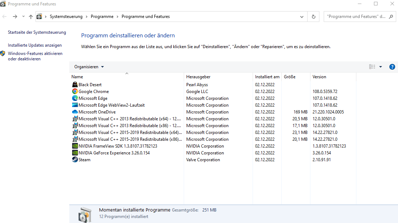The width and height of the screenshot is (398, 223).
Task: Expand chevron after Systemsteuerung breadcrumb
Action: (x=86, y=17)
